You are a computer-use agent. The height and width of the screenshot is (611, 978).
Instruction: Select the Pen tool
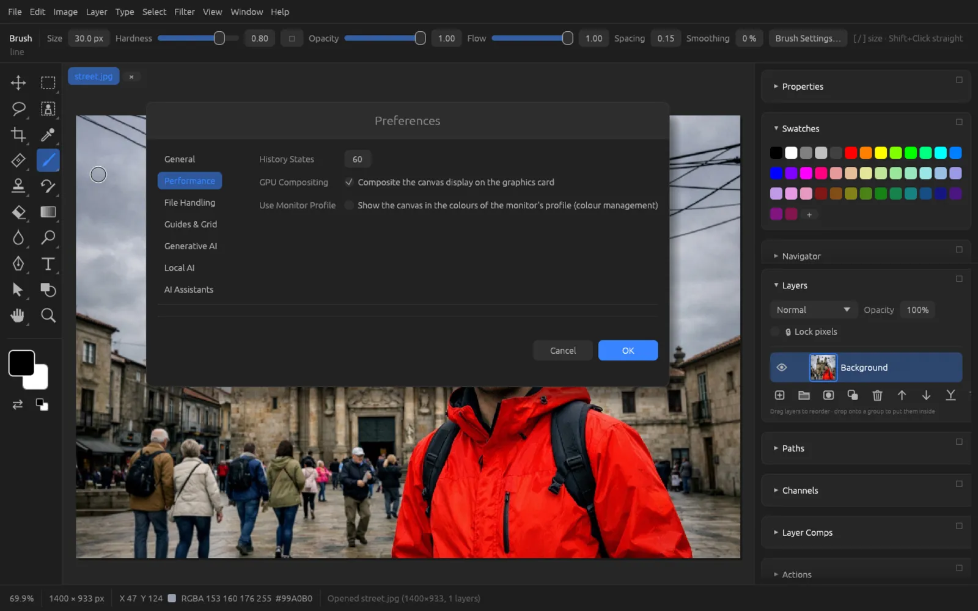pos(18,263)
